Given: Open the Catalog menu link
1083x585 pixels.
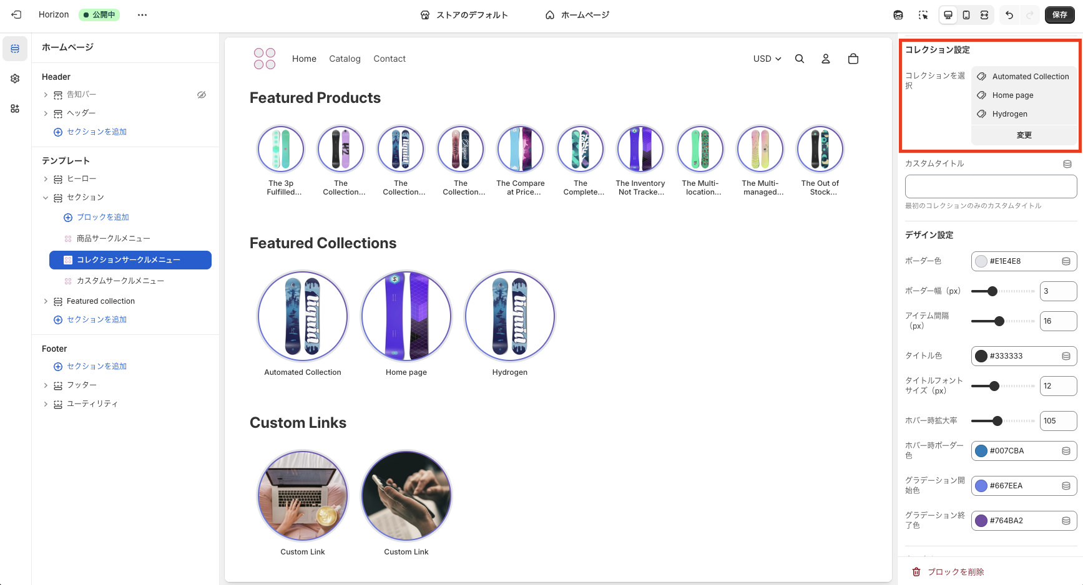Looking at the screenshot, I should coord(345,59).
